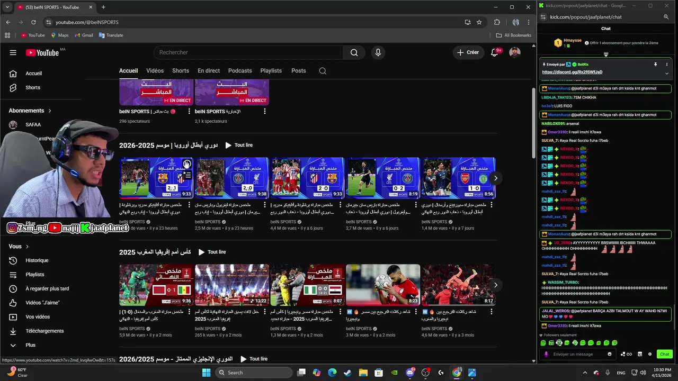Open File Explorer from the taskbar
The height and width of the screenshot is (381, 678).
click(x=363, y=373)
